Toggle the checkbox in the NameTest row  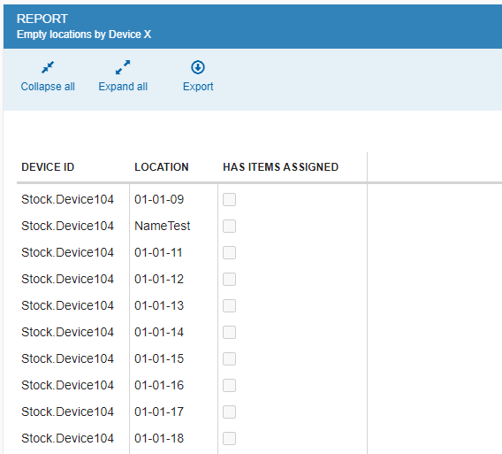pyautogui.click(x=229, y=226)
